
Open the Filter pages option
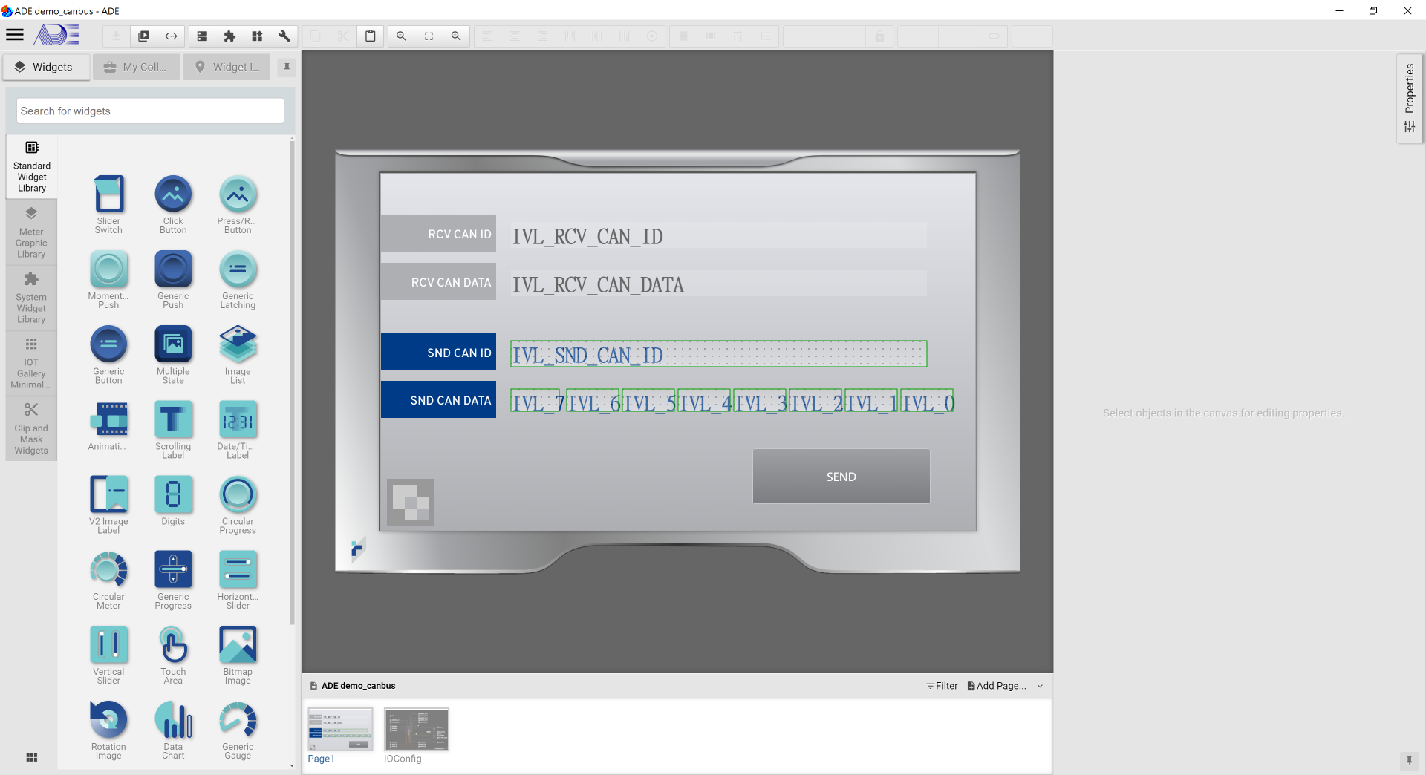coord(942,686)
